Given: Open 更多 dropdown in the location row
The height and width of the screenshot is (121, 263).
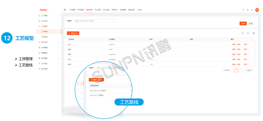Looking at the screenshot, I should pos(246,44).
